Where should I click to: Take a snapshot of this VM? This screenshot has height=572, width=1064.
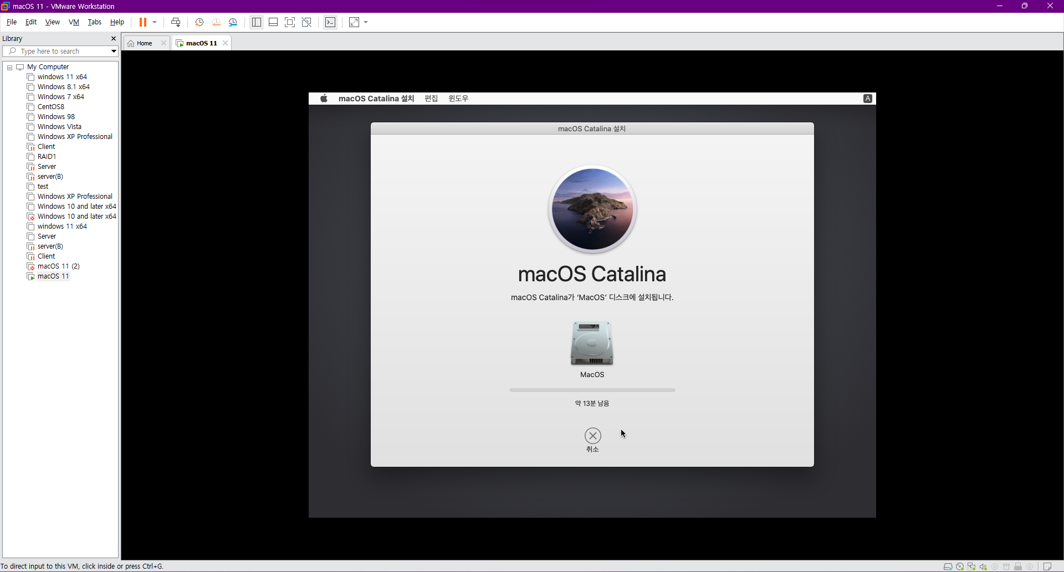[x=199, y=22]
